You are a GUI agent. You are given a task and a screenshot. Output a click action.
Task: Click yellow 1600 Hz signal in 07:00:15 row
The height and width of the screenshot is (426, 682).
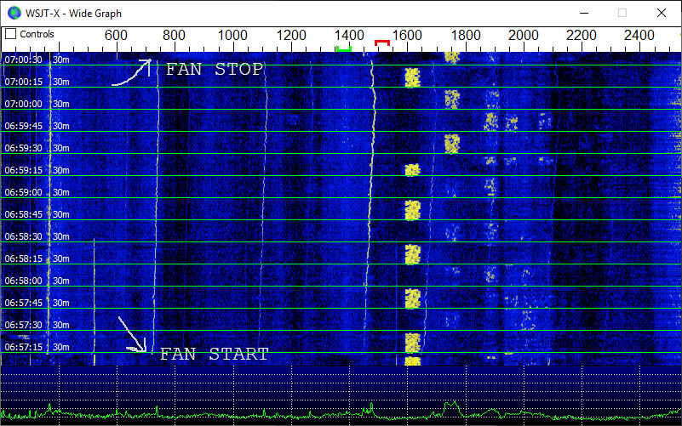412,78
